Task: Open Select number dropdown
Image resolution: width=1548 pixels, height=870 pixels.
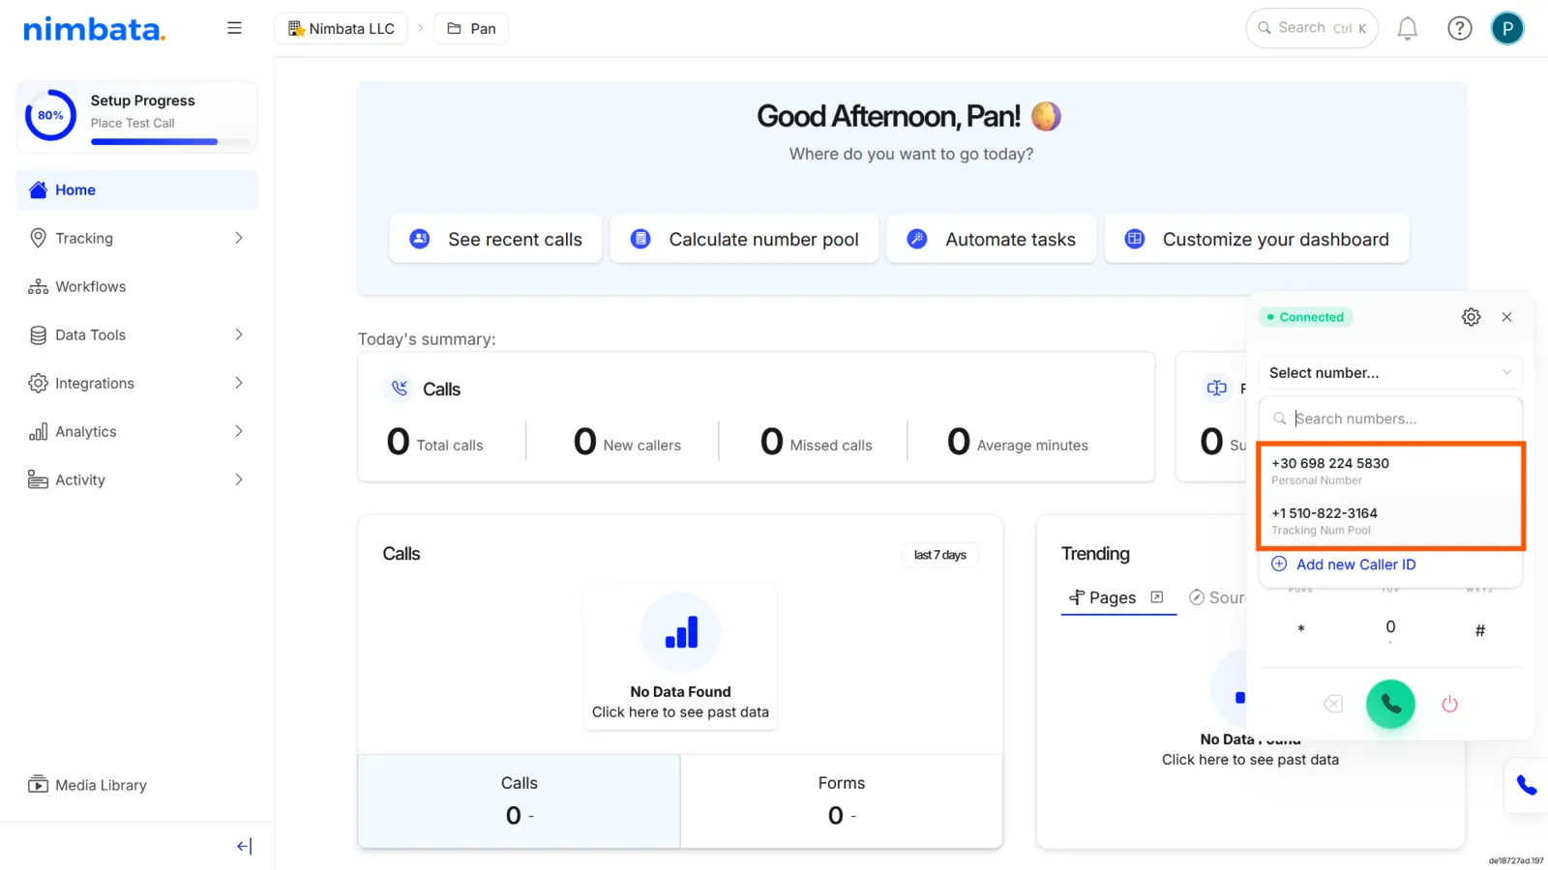Action: tap(1390, 373)
